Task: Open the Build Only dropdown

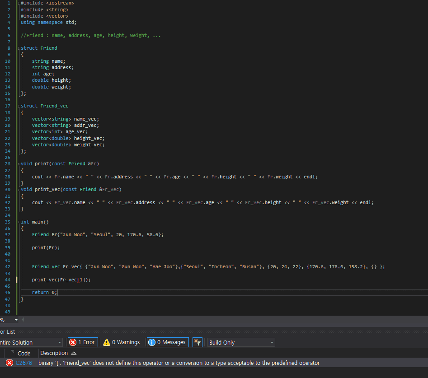Action: [241, 342]
